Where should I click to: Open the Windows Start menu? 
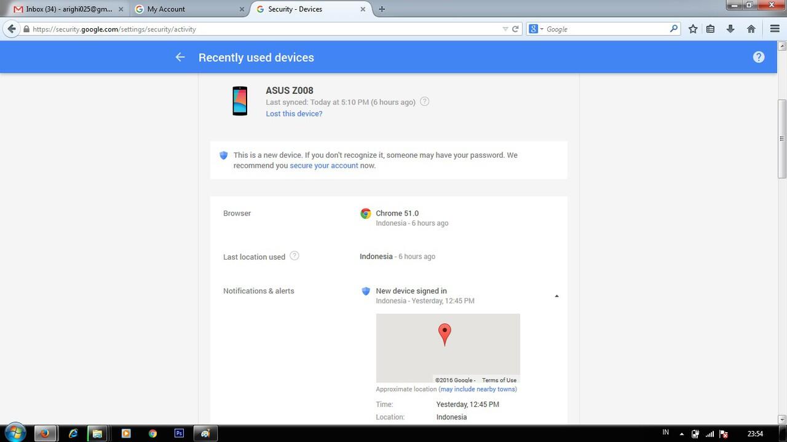point(15,433)
